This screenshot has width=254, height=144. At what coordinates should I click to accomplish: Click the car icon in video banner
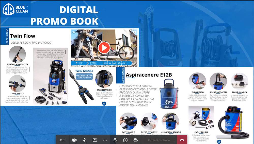click(124, 63)
